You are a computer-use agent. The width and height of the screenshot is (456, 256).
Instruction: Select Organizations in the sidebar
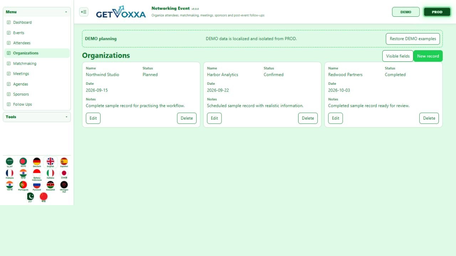[37, 53]
